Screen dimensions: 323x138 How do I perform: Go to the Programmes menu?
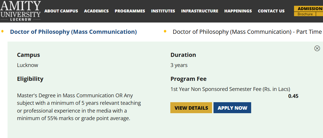tap(130, 11)
